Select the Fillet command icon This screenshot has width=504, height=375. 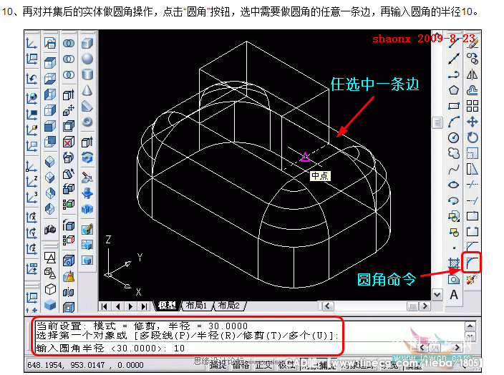click(x=472, y=263)
